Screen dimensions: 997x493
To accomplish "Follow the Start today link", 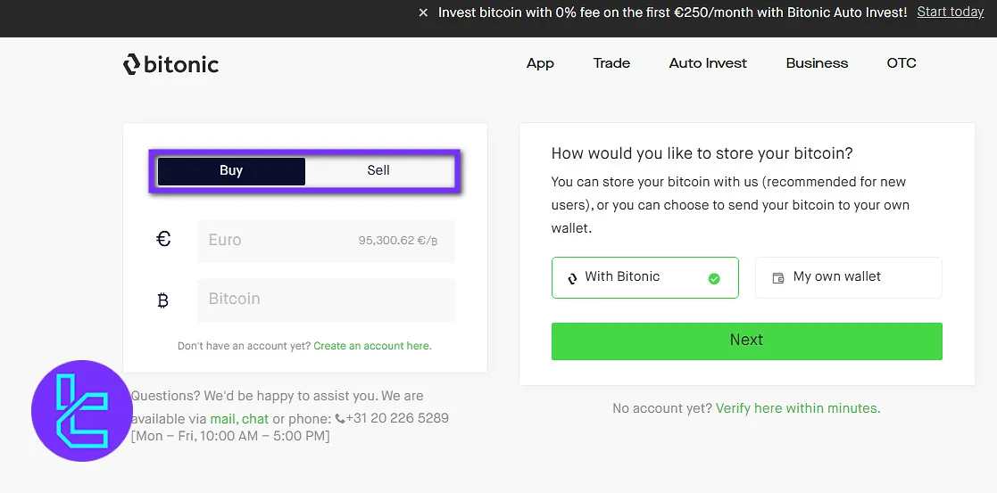I will click(x=950, y=12).
